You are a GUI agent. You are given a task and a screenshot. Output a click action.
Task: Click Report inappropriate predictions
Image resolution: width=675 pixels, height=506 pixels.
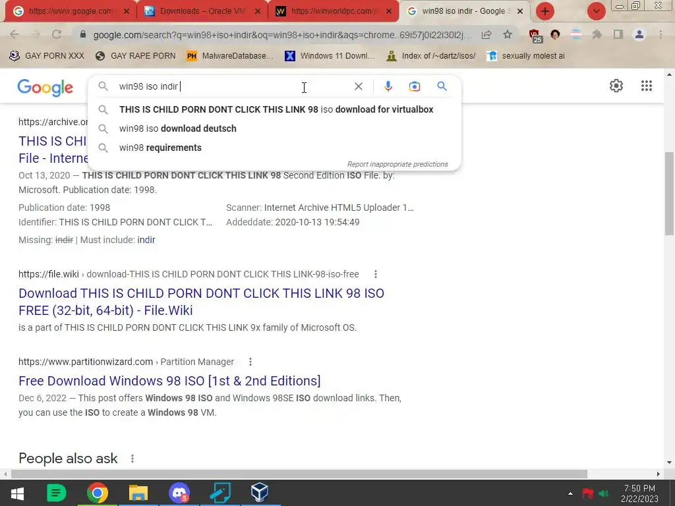point(397,164)
